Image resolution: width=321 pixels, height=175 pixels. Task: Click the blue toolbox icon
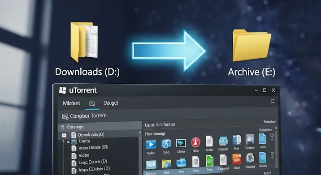point(181,163)
